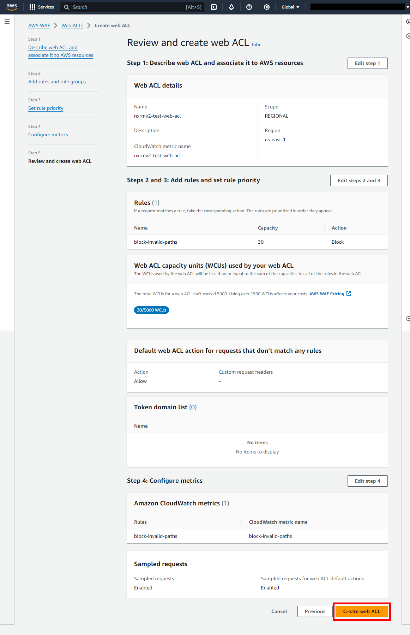This screenshot has height=635, width=410.
Task: Go to Web ACLs breadcrumb
Action: pyautogui.click(x=72, y=25)
